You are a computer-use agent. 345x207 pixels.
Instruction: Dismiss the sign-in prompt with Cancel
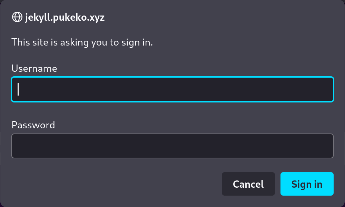[x=248, y=184]
